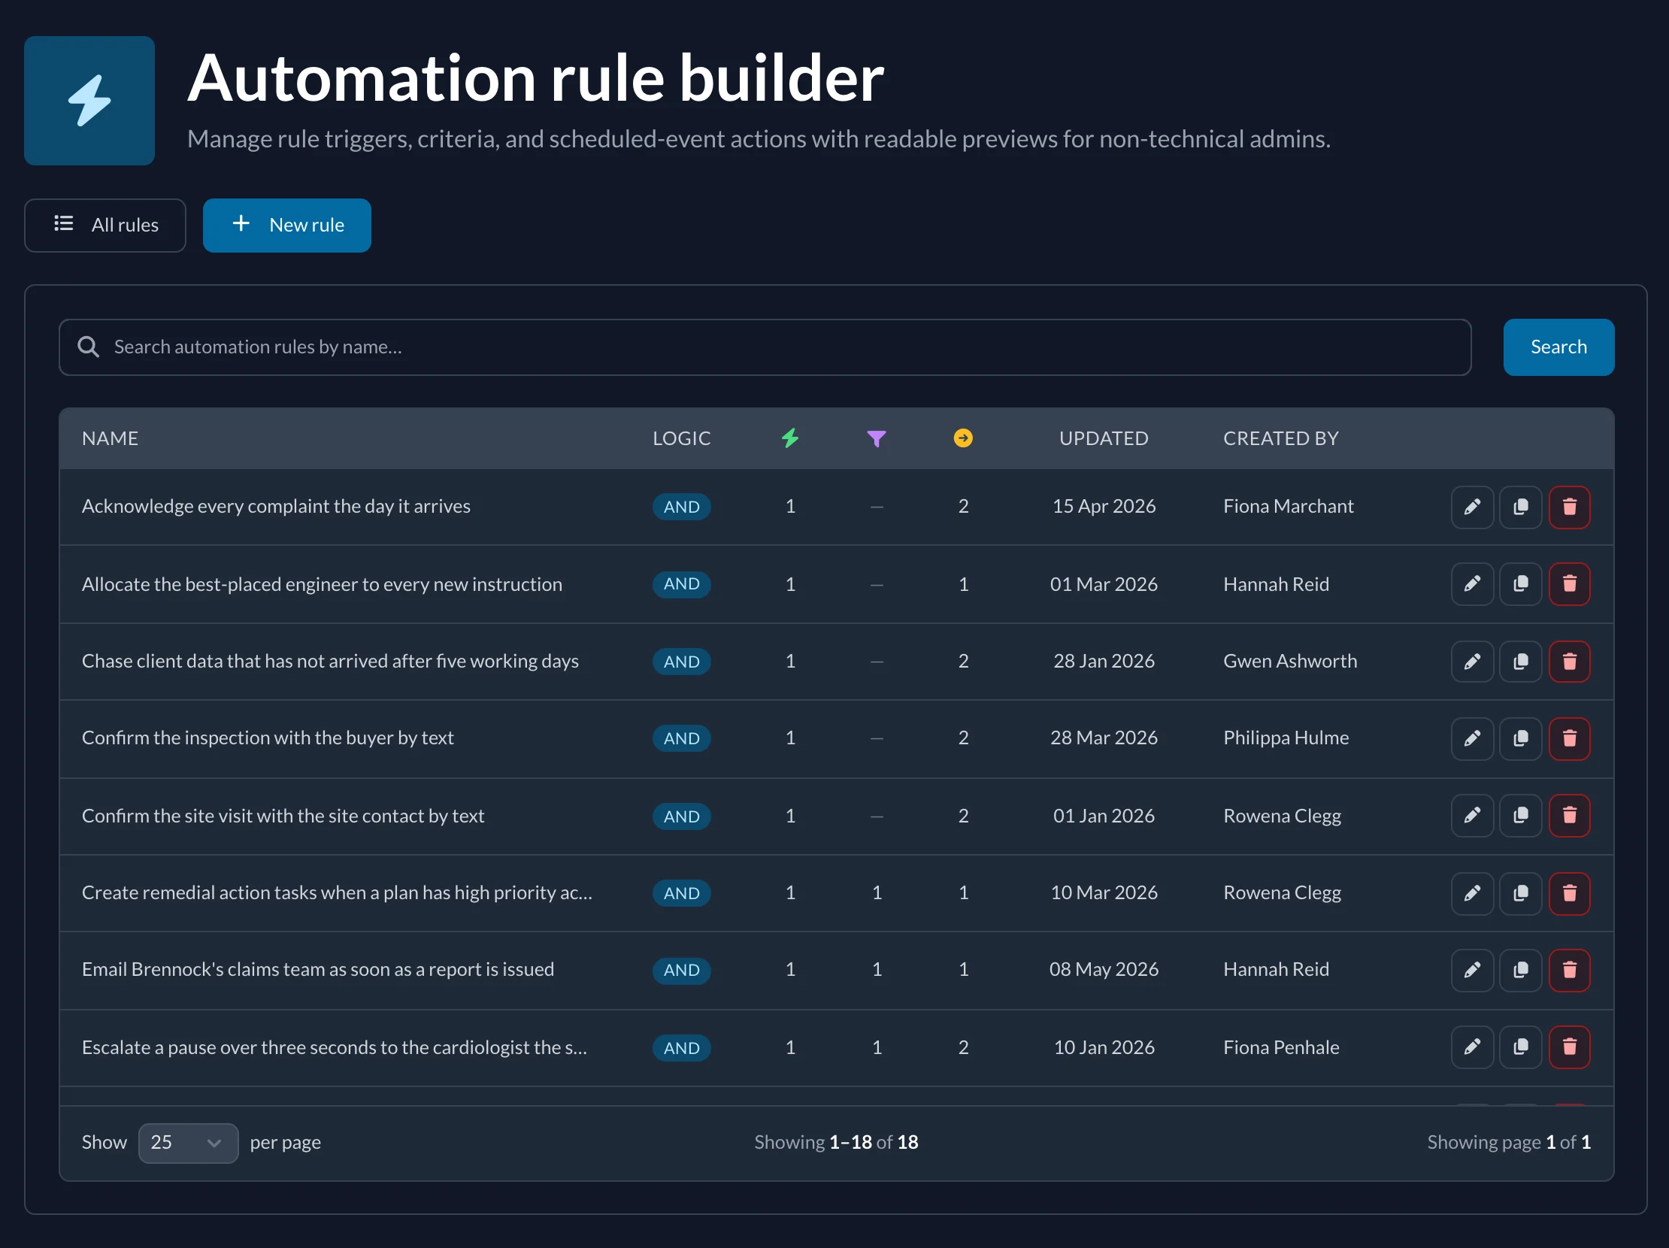Open the rows per page dropdown
Screen dimensions: 1669x1248
point(188,1143)
